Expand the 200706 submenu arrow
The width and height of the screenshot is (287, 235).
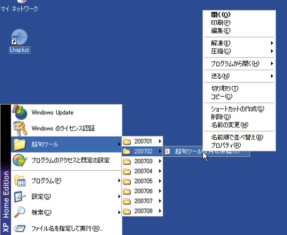(160, 191)
